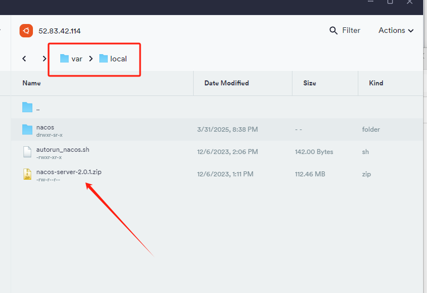Open the Filter search icon

tap(333, 31)
